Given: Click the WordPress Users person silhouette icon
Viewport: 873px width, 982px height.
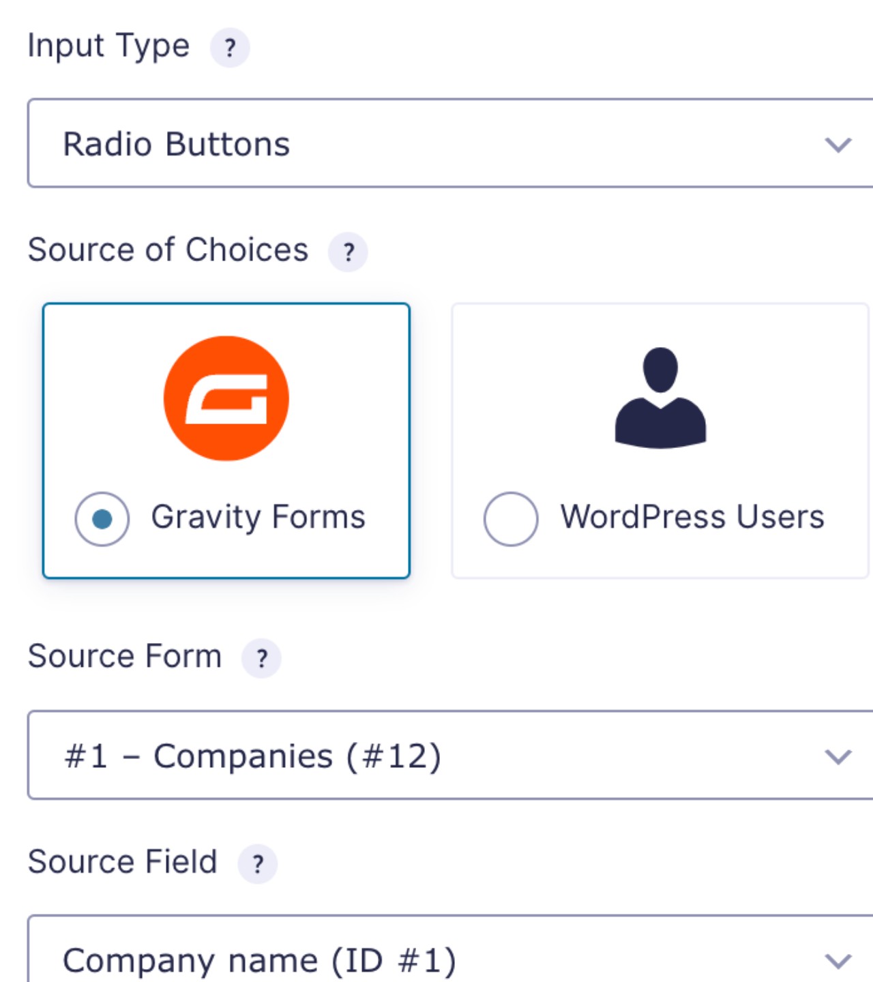Looking at the screenshot, I should click(660, 398).
